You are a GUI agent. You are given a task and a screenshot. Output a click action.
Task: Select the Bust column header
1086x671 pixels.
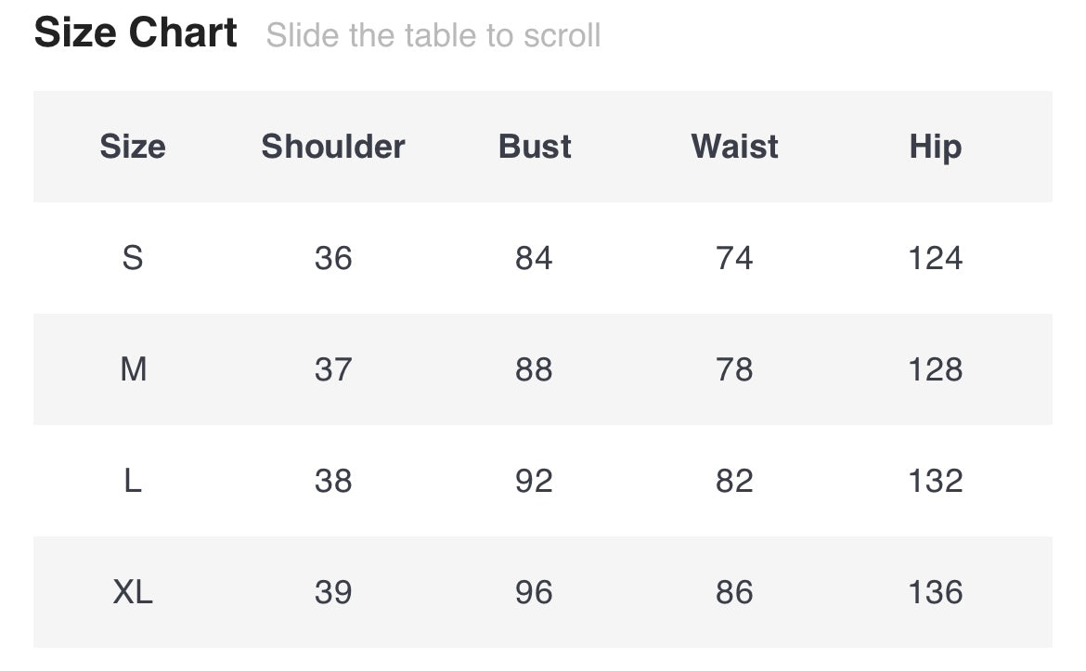point(535,147)
